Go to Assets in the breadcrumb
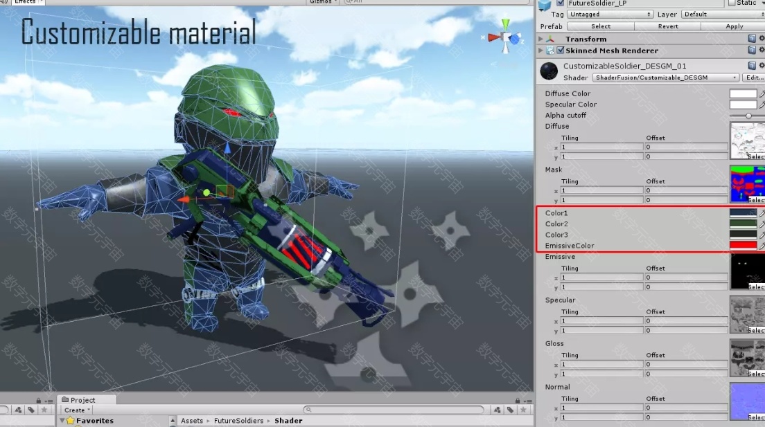765x427 pixels. pos(192,421)
